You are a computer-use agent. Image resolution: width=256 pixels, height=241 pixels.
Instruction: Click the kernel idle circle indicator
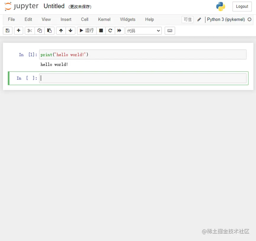(x=249, y=20)
